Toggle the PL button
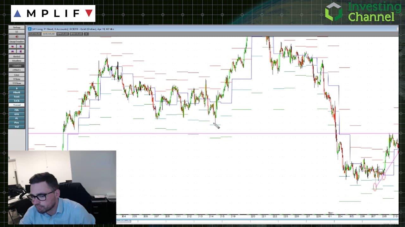The image size is (405, 227). (16, 118)
